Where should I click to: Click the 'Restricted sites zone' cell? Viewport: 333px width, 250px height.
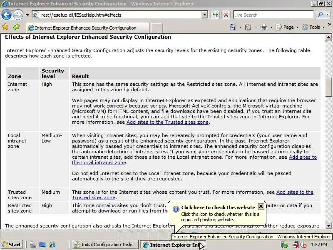coord(22,208)
